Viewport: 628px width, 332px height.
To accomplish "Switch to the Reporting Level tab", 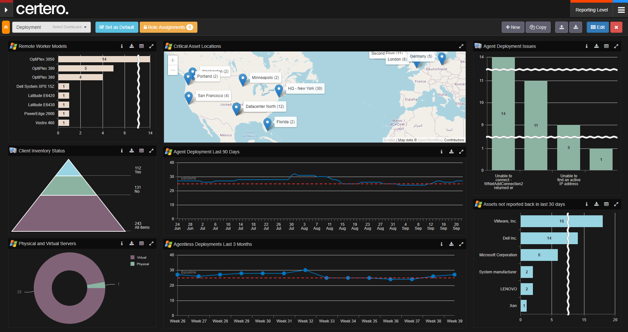I will (x=591, y=10).
